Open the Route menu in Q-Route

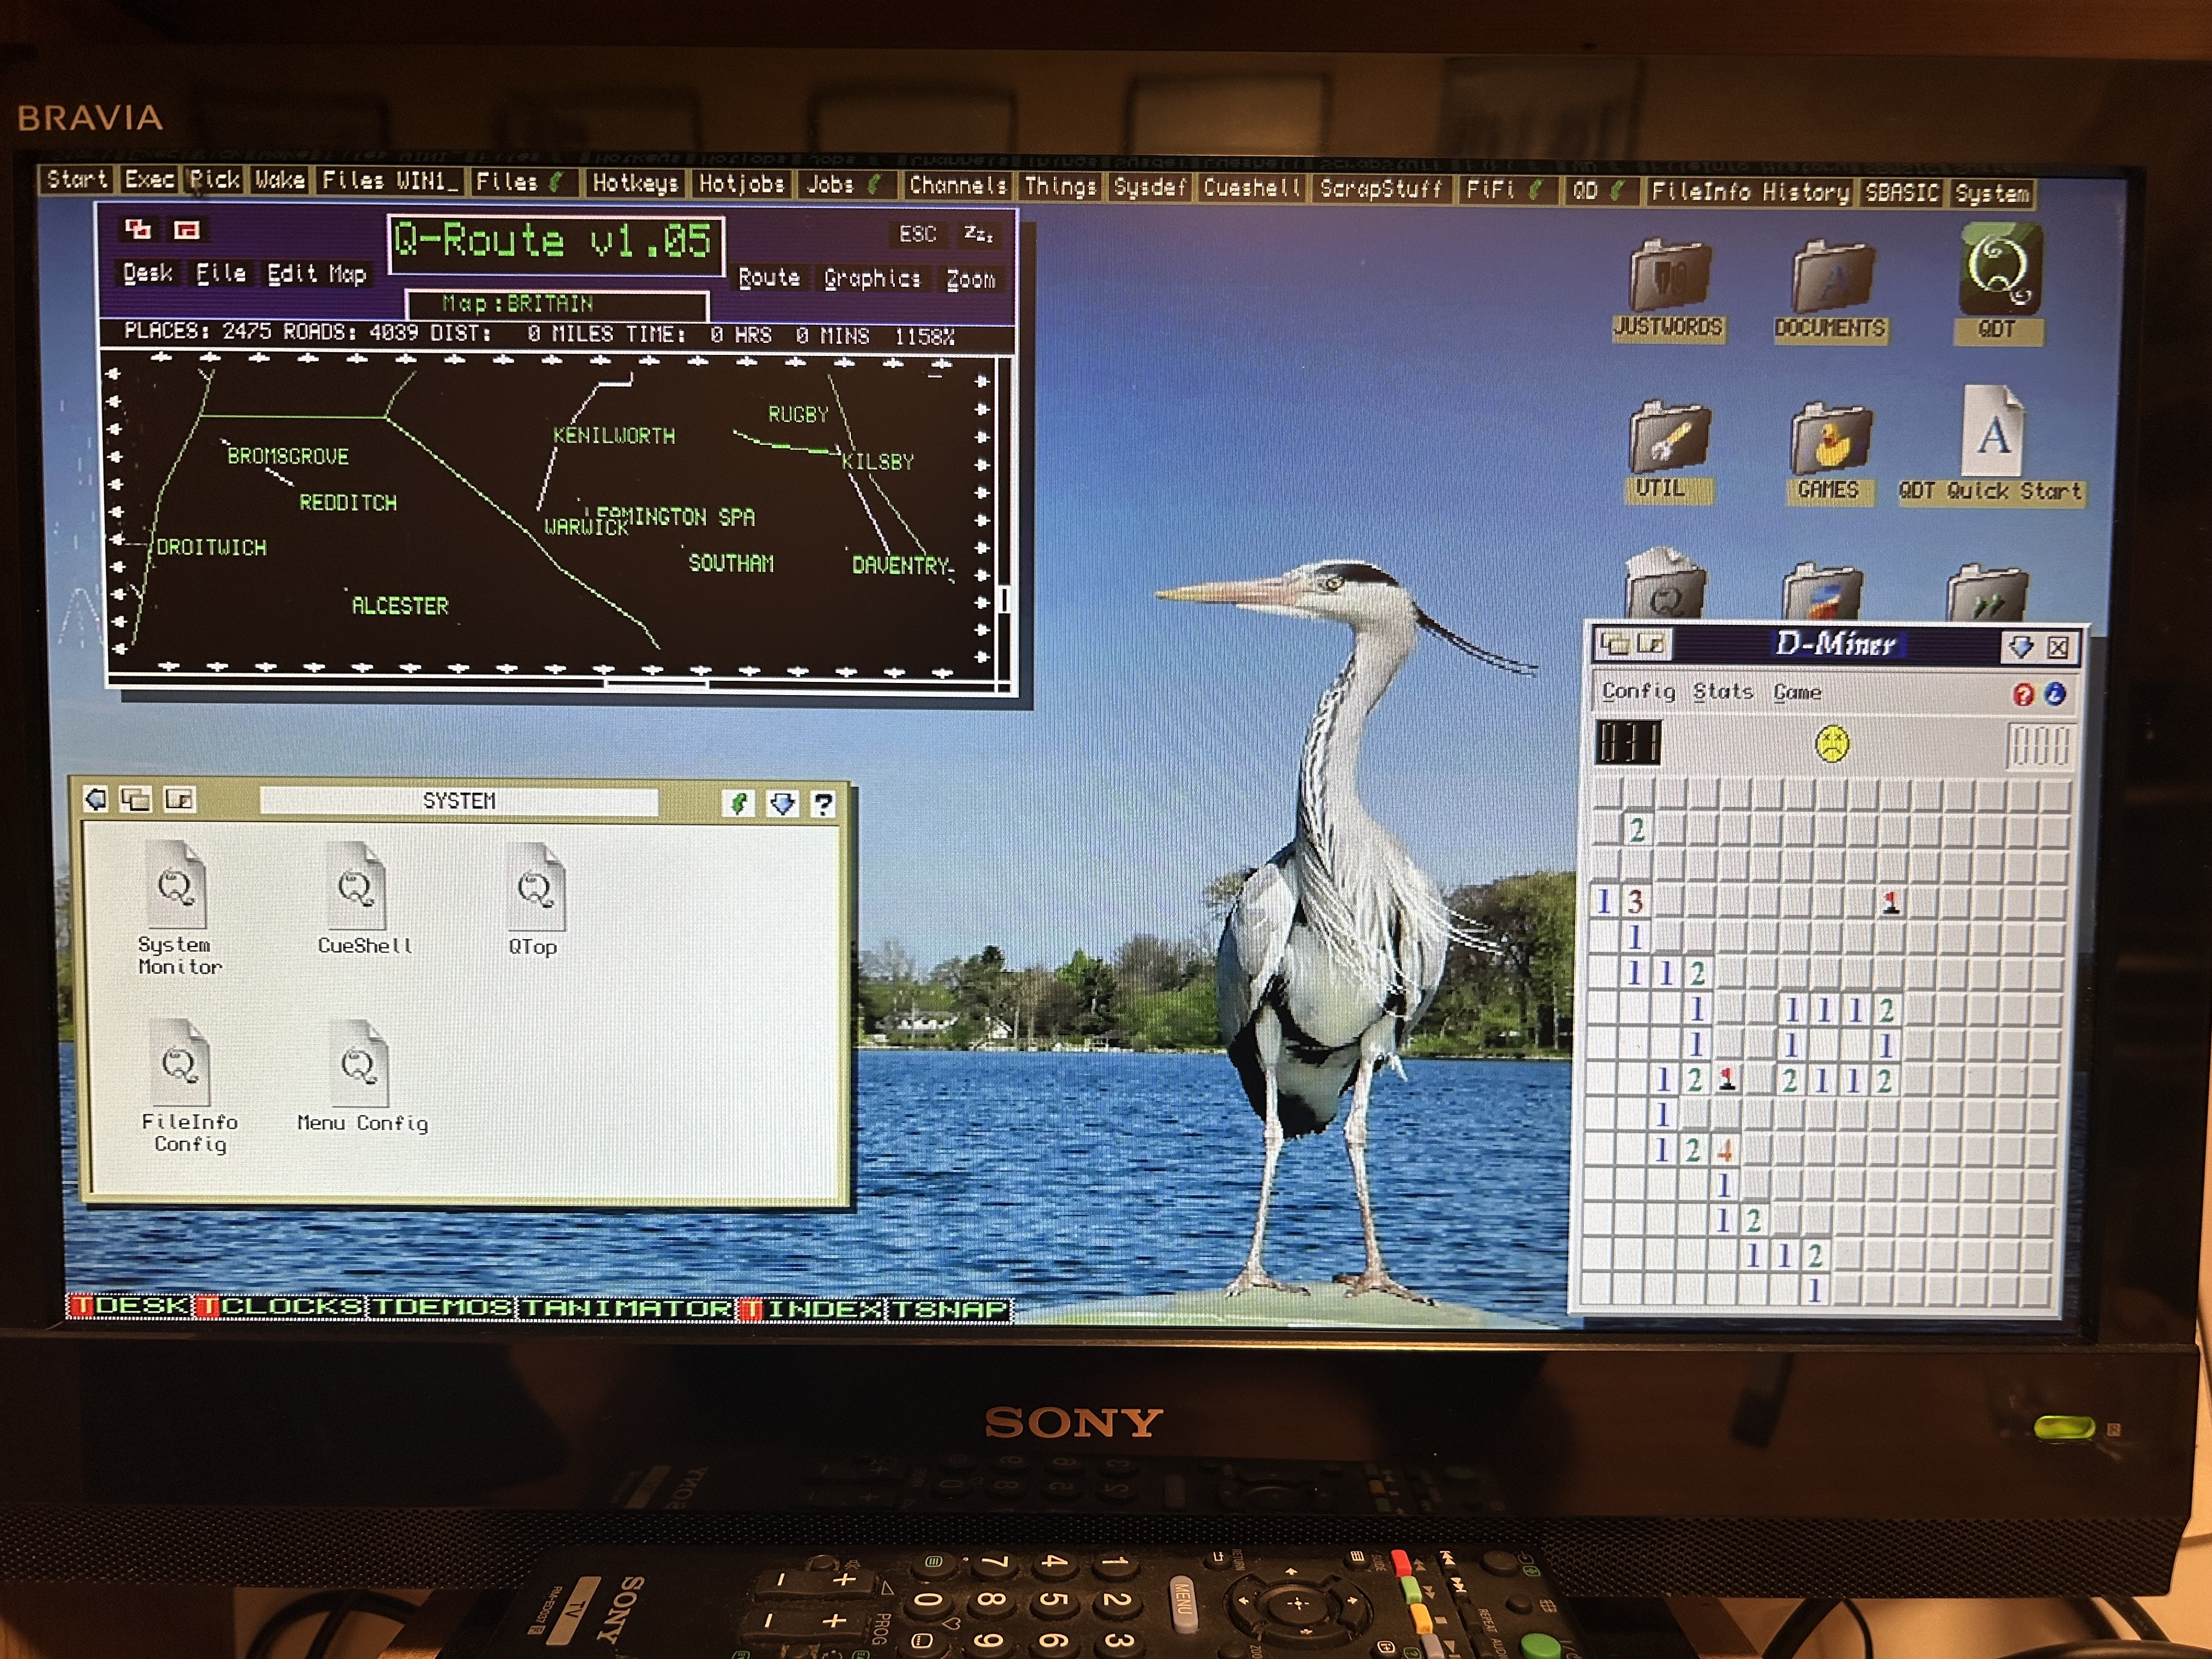click(x=769, y=278)
